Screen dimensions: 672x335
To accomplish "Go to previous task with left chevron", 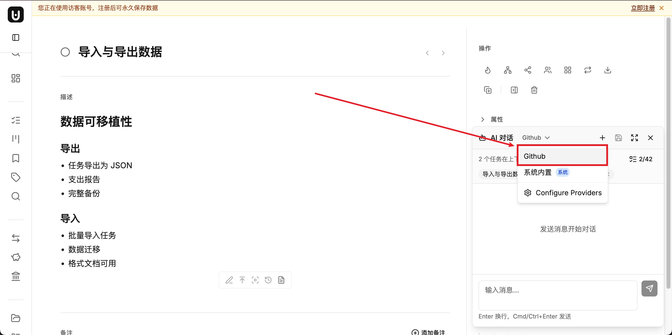I will [427, 53].
